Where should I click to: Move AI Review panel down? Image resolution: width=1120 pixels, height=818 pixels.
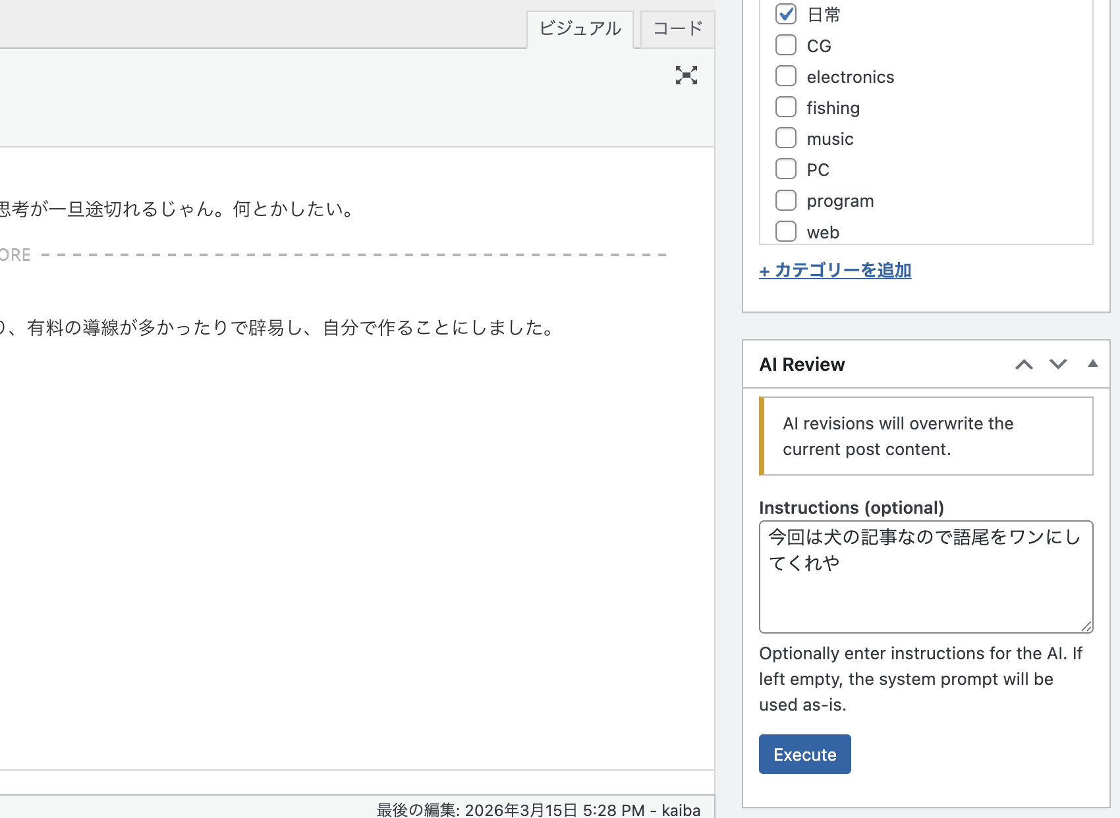point(1058,364)
